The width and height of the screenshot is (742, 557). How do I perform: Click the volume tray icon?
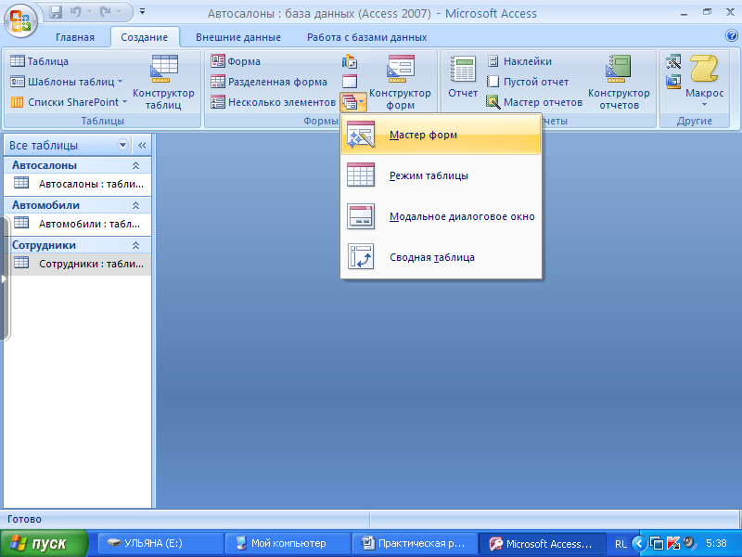pos(690,542)
